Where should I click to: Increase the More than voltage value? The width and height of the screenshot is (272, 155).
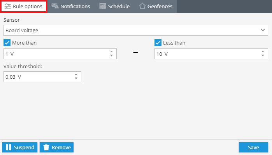click(x=111, y=52)
